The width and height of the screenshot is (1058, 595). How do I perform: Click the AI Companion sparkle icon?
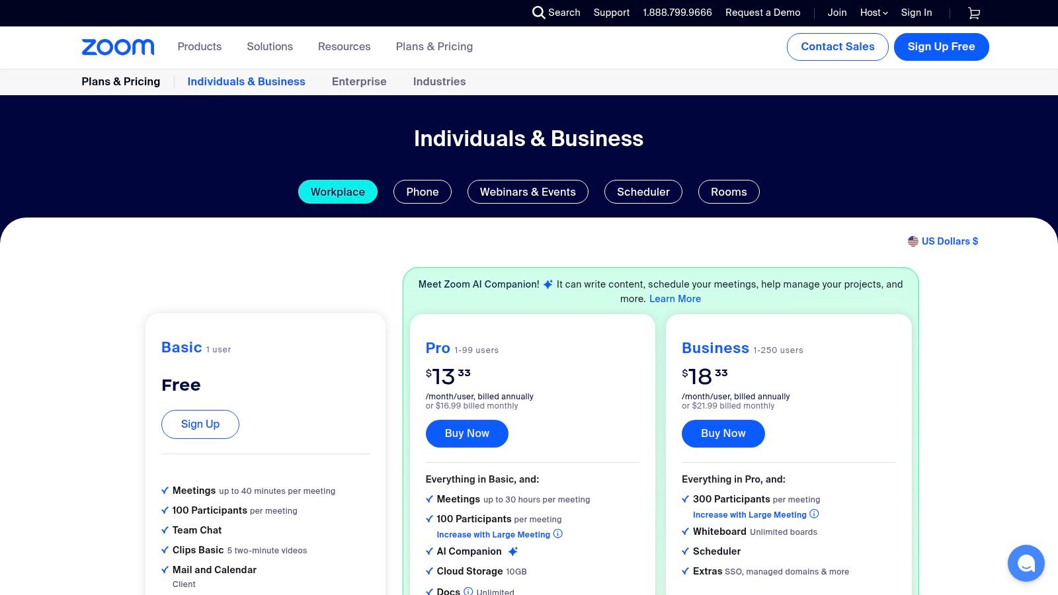pos(513,551)
